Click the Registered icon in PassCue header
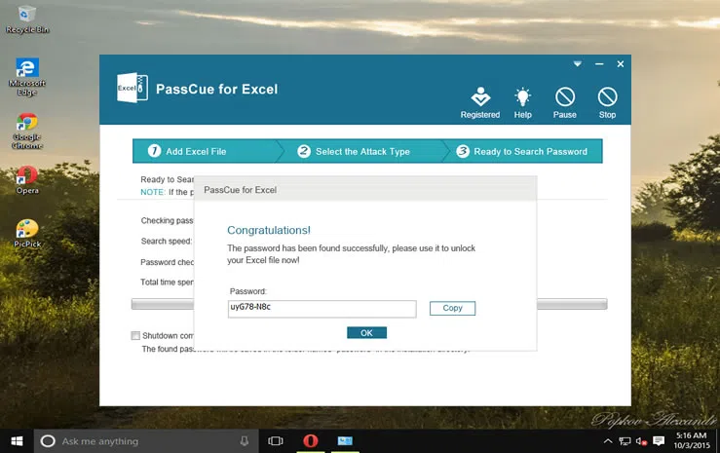720x453 pixels. click(x=480, y=103)
